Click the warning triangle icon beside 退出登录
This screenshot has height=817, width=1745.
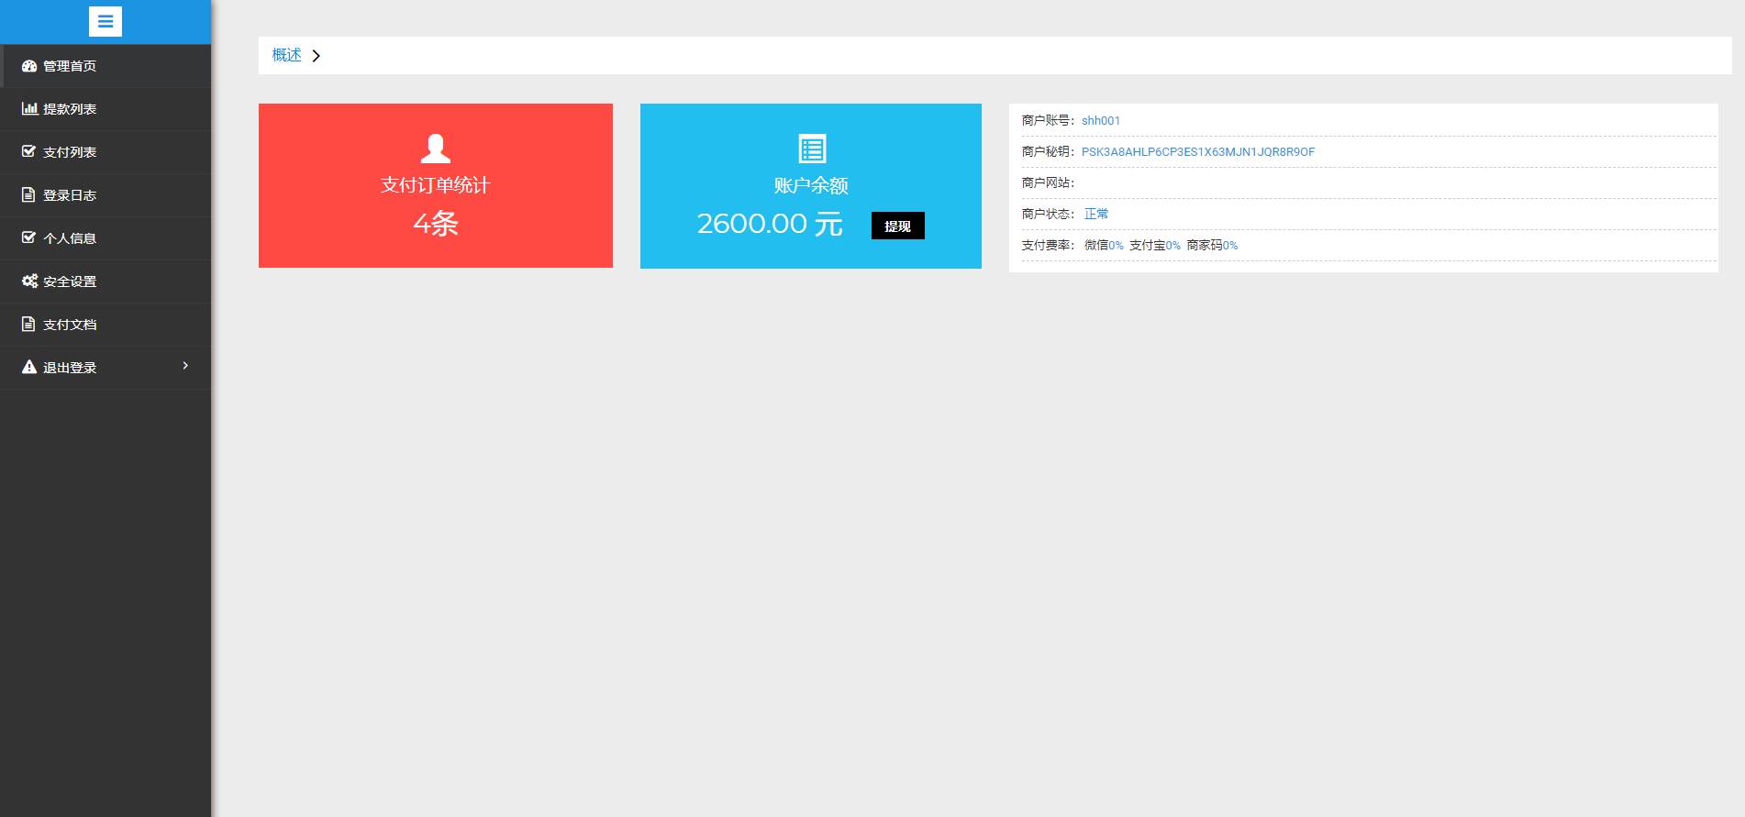[x=29, y=367]
